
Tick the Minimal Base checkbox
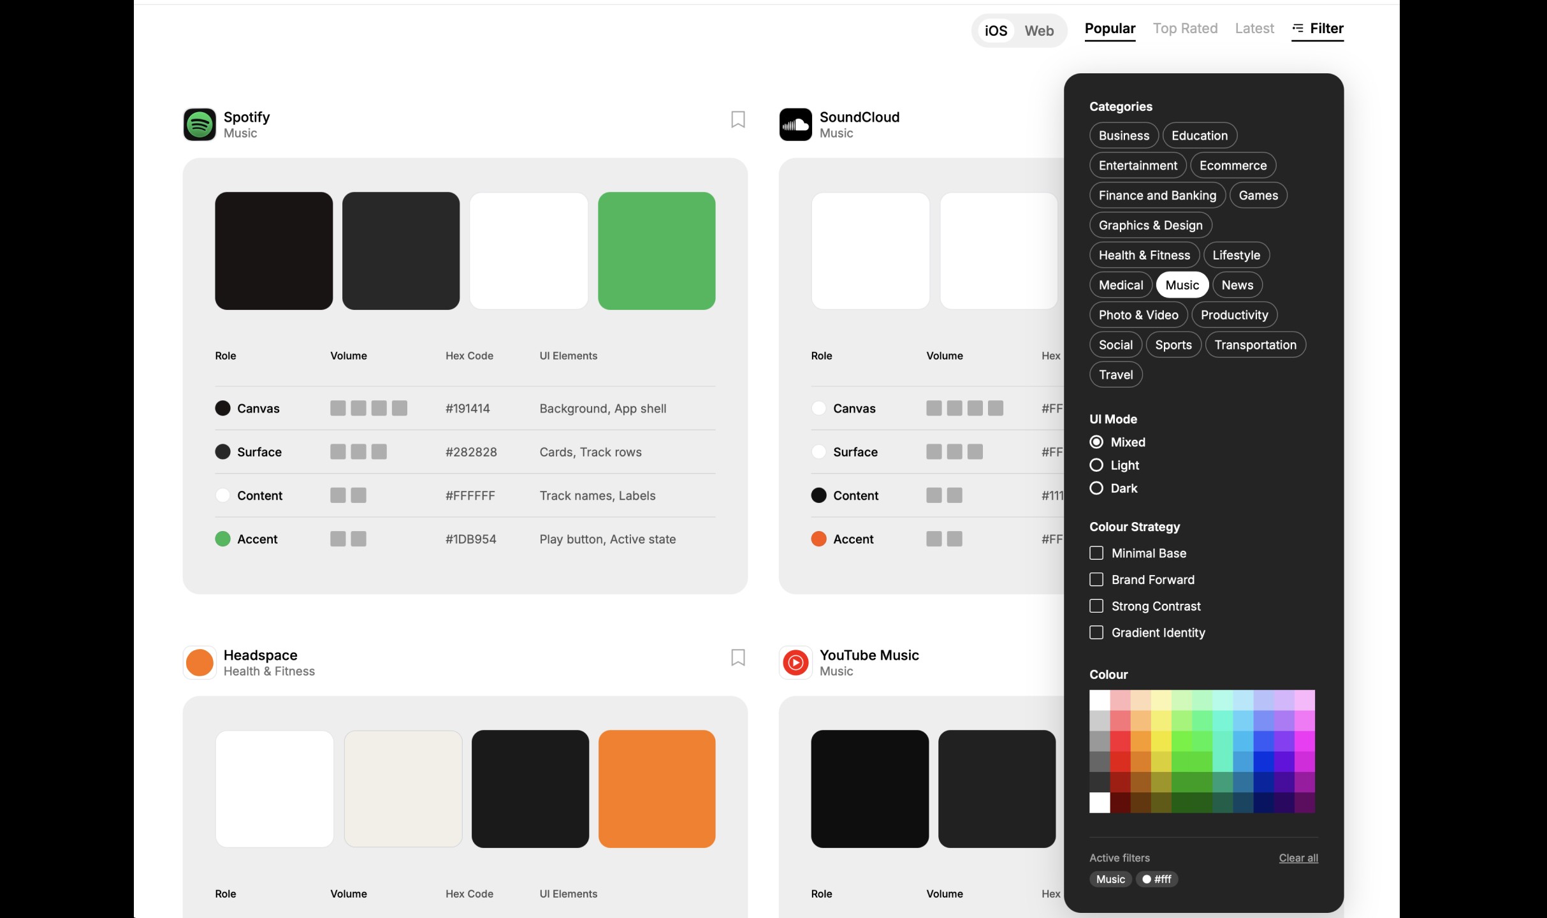(x=1096, y=553)
